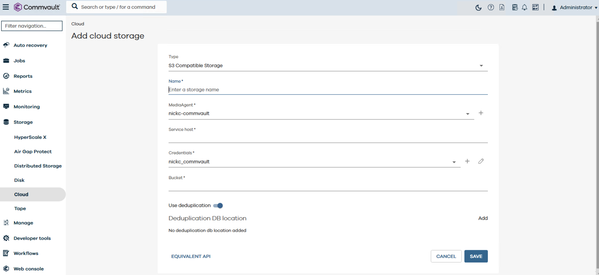This screenshot has height=275, width=599.
Task: Expand the Credentials dropdown arrow
Action: coord(454,162)
